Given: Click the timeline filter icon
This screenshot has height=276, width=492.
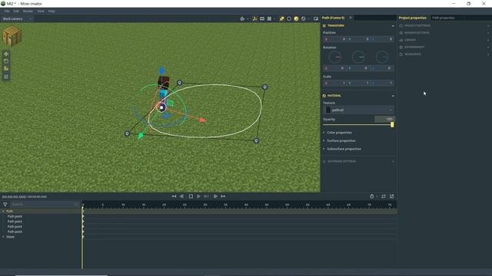Looking at the screenshot, I should click(x=5, y=205).
